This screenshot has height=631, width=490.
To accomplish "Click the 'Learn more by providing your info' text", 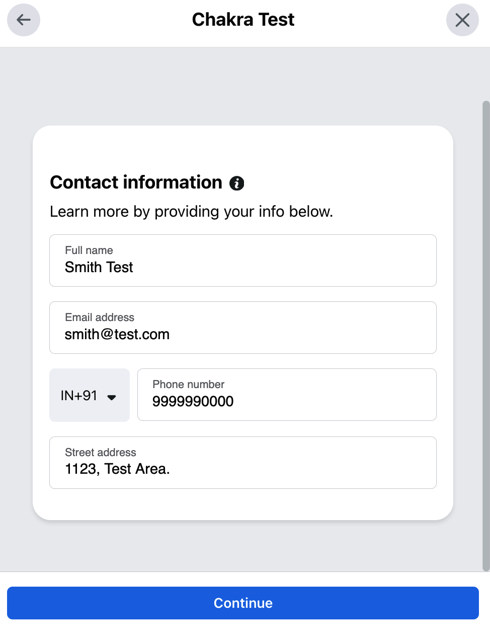I will click(x=191, y=212).
